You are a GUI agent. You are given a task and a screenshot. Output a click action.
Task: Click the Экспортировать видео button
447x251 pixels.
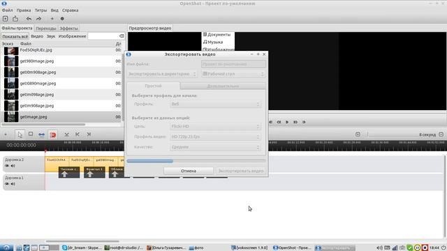240,171
